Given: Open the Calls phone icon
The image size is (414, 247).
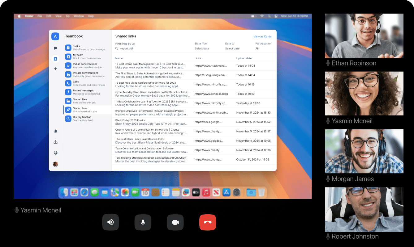Looking at the screenshot, I should point(68,83).
